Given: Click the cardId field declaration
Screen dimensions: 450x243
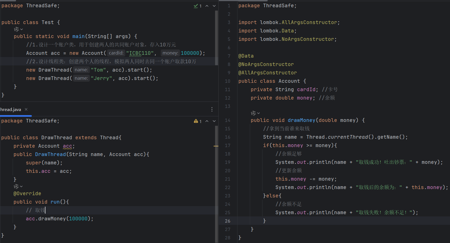Looking at the screenshot, I should coord(285,89).
